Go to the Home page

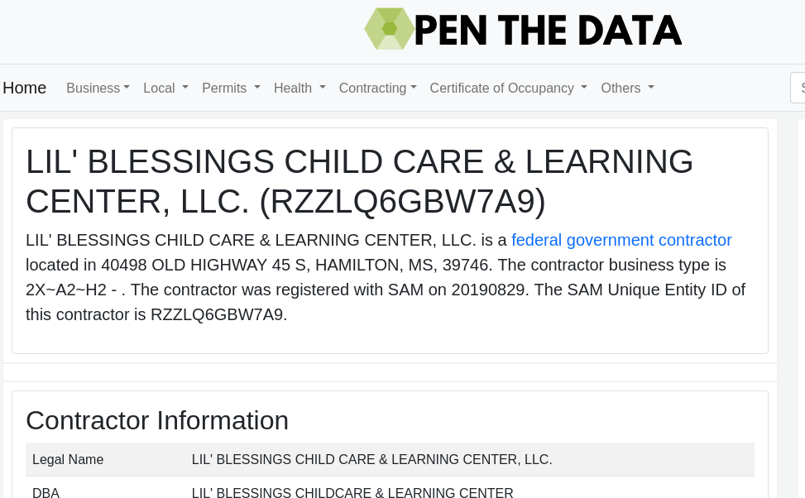click(x=25, y=88)
